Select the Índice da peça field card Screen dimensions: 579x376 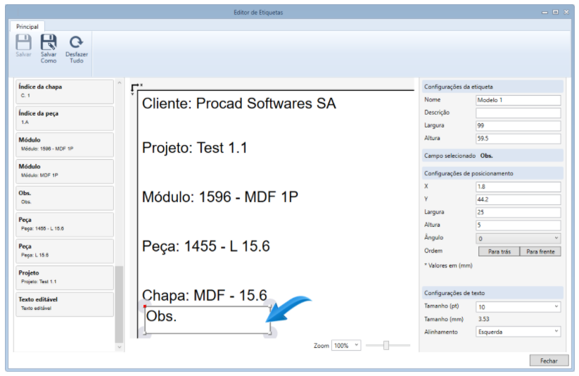[65, 118]
